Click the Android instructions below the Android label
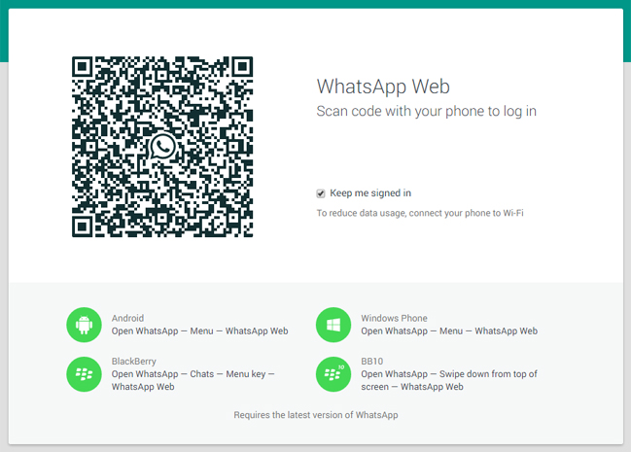The height and width of the screenshot is (452, 631). (199, 331)
